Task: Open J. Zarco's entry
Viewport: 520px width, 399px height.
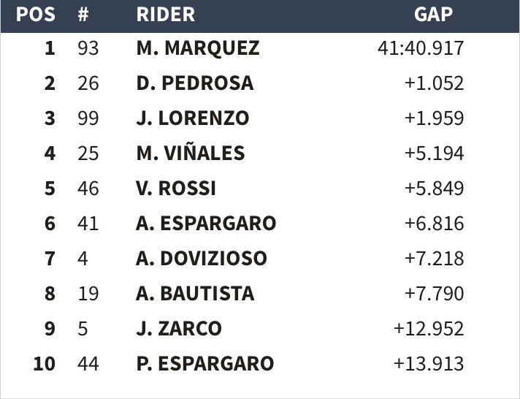Action: [178, 328]
